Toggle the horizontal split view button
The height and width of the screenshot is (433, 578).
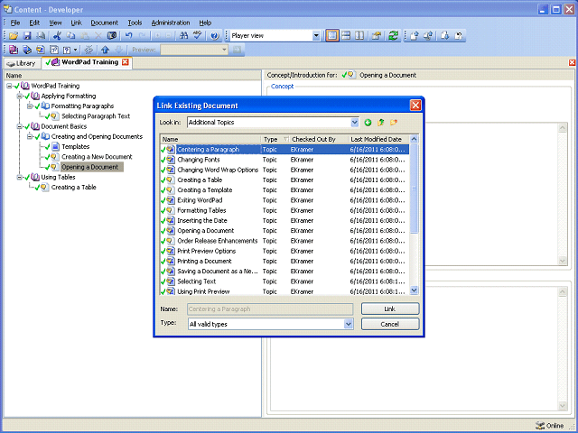click(346, 36)
